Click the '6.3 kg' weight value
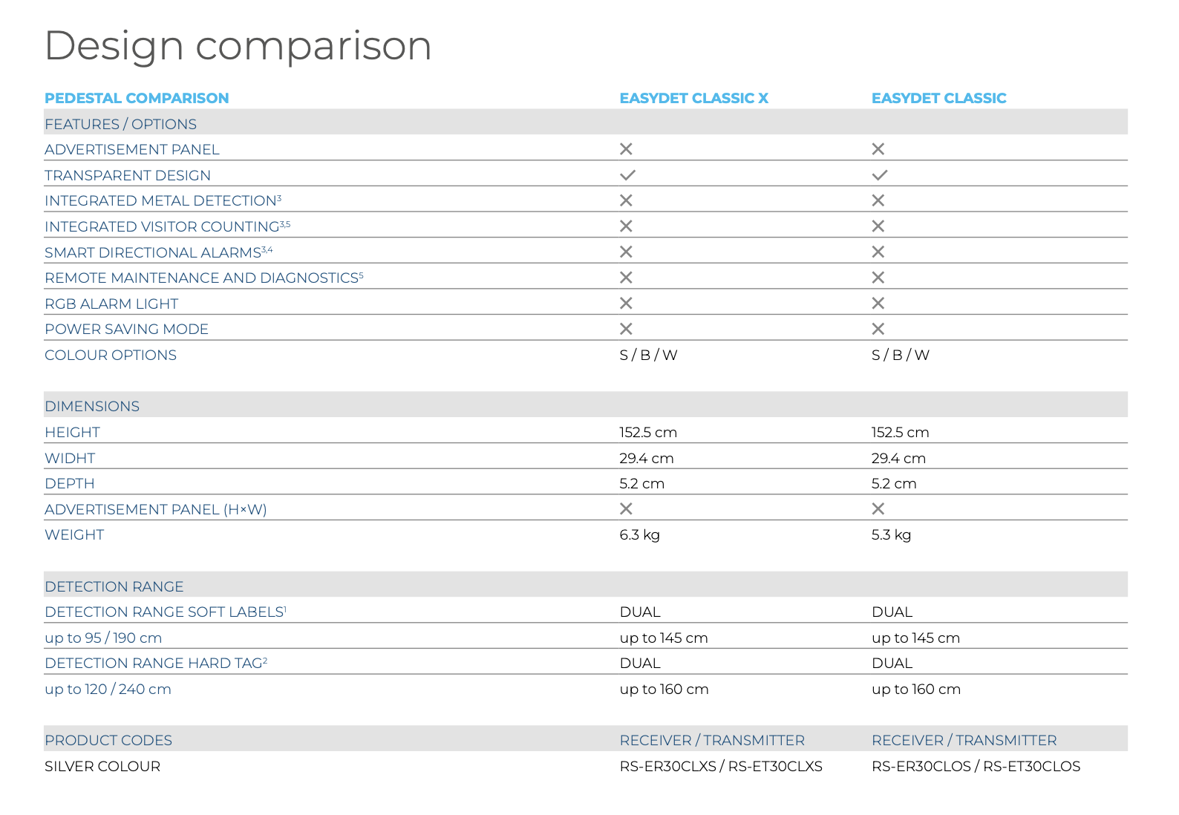This screenshot has width=1179, height=815. tap(640, 534)
